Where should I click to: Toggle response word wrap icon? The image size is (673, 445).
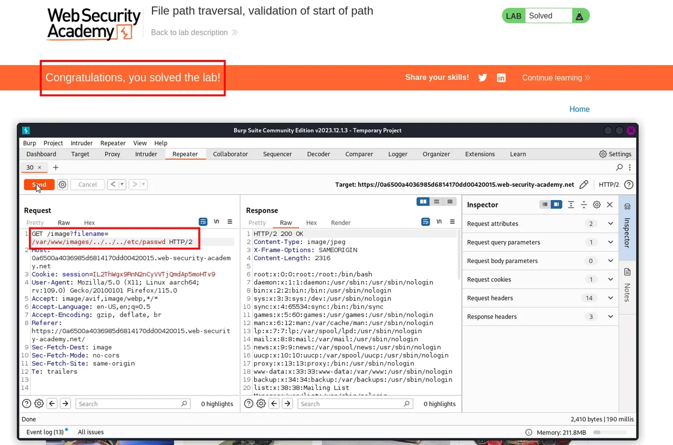(425, 221)
